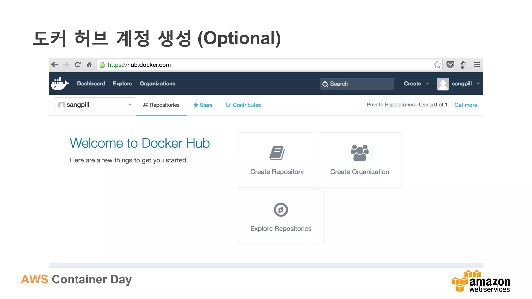Click the Get more link
Viewport: 532px width, 299px height.
pyautogui.click(x=465, y=105)
